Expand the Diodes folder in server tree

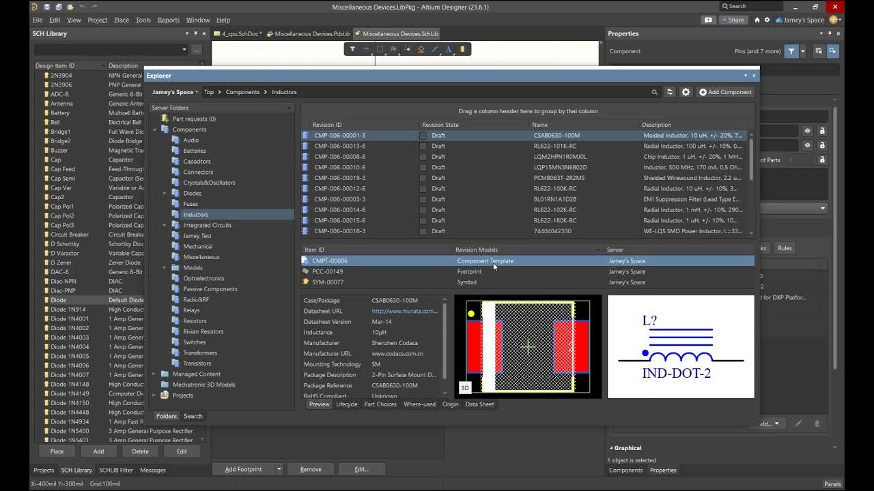165,193
